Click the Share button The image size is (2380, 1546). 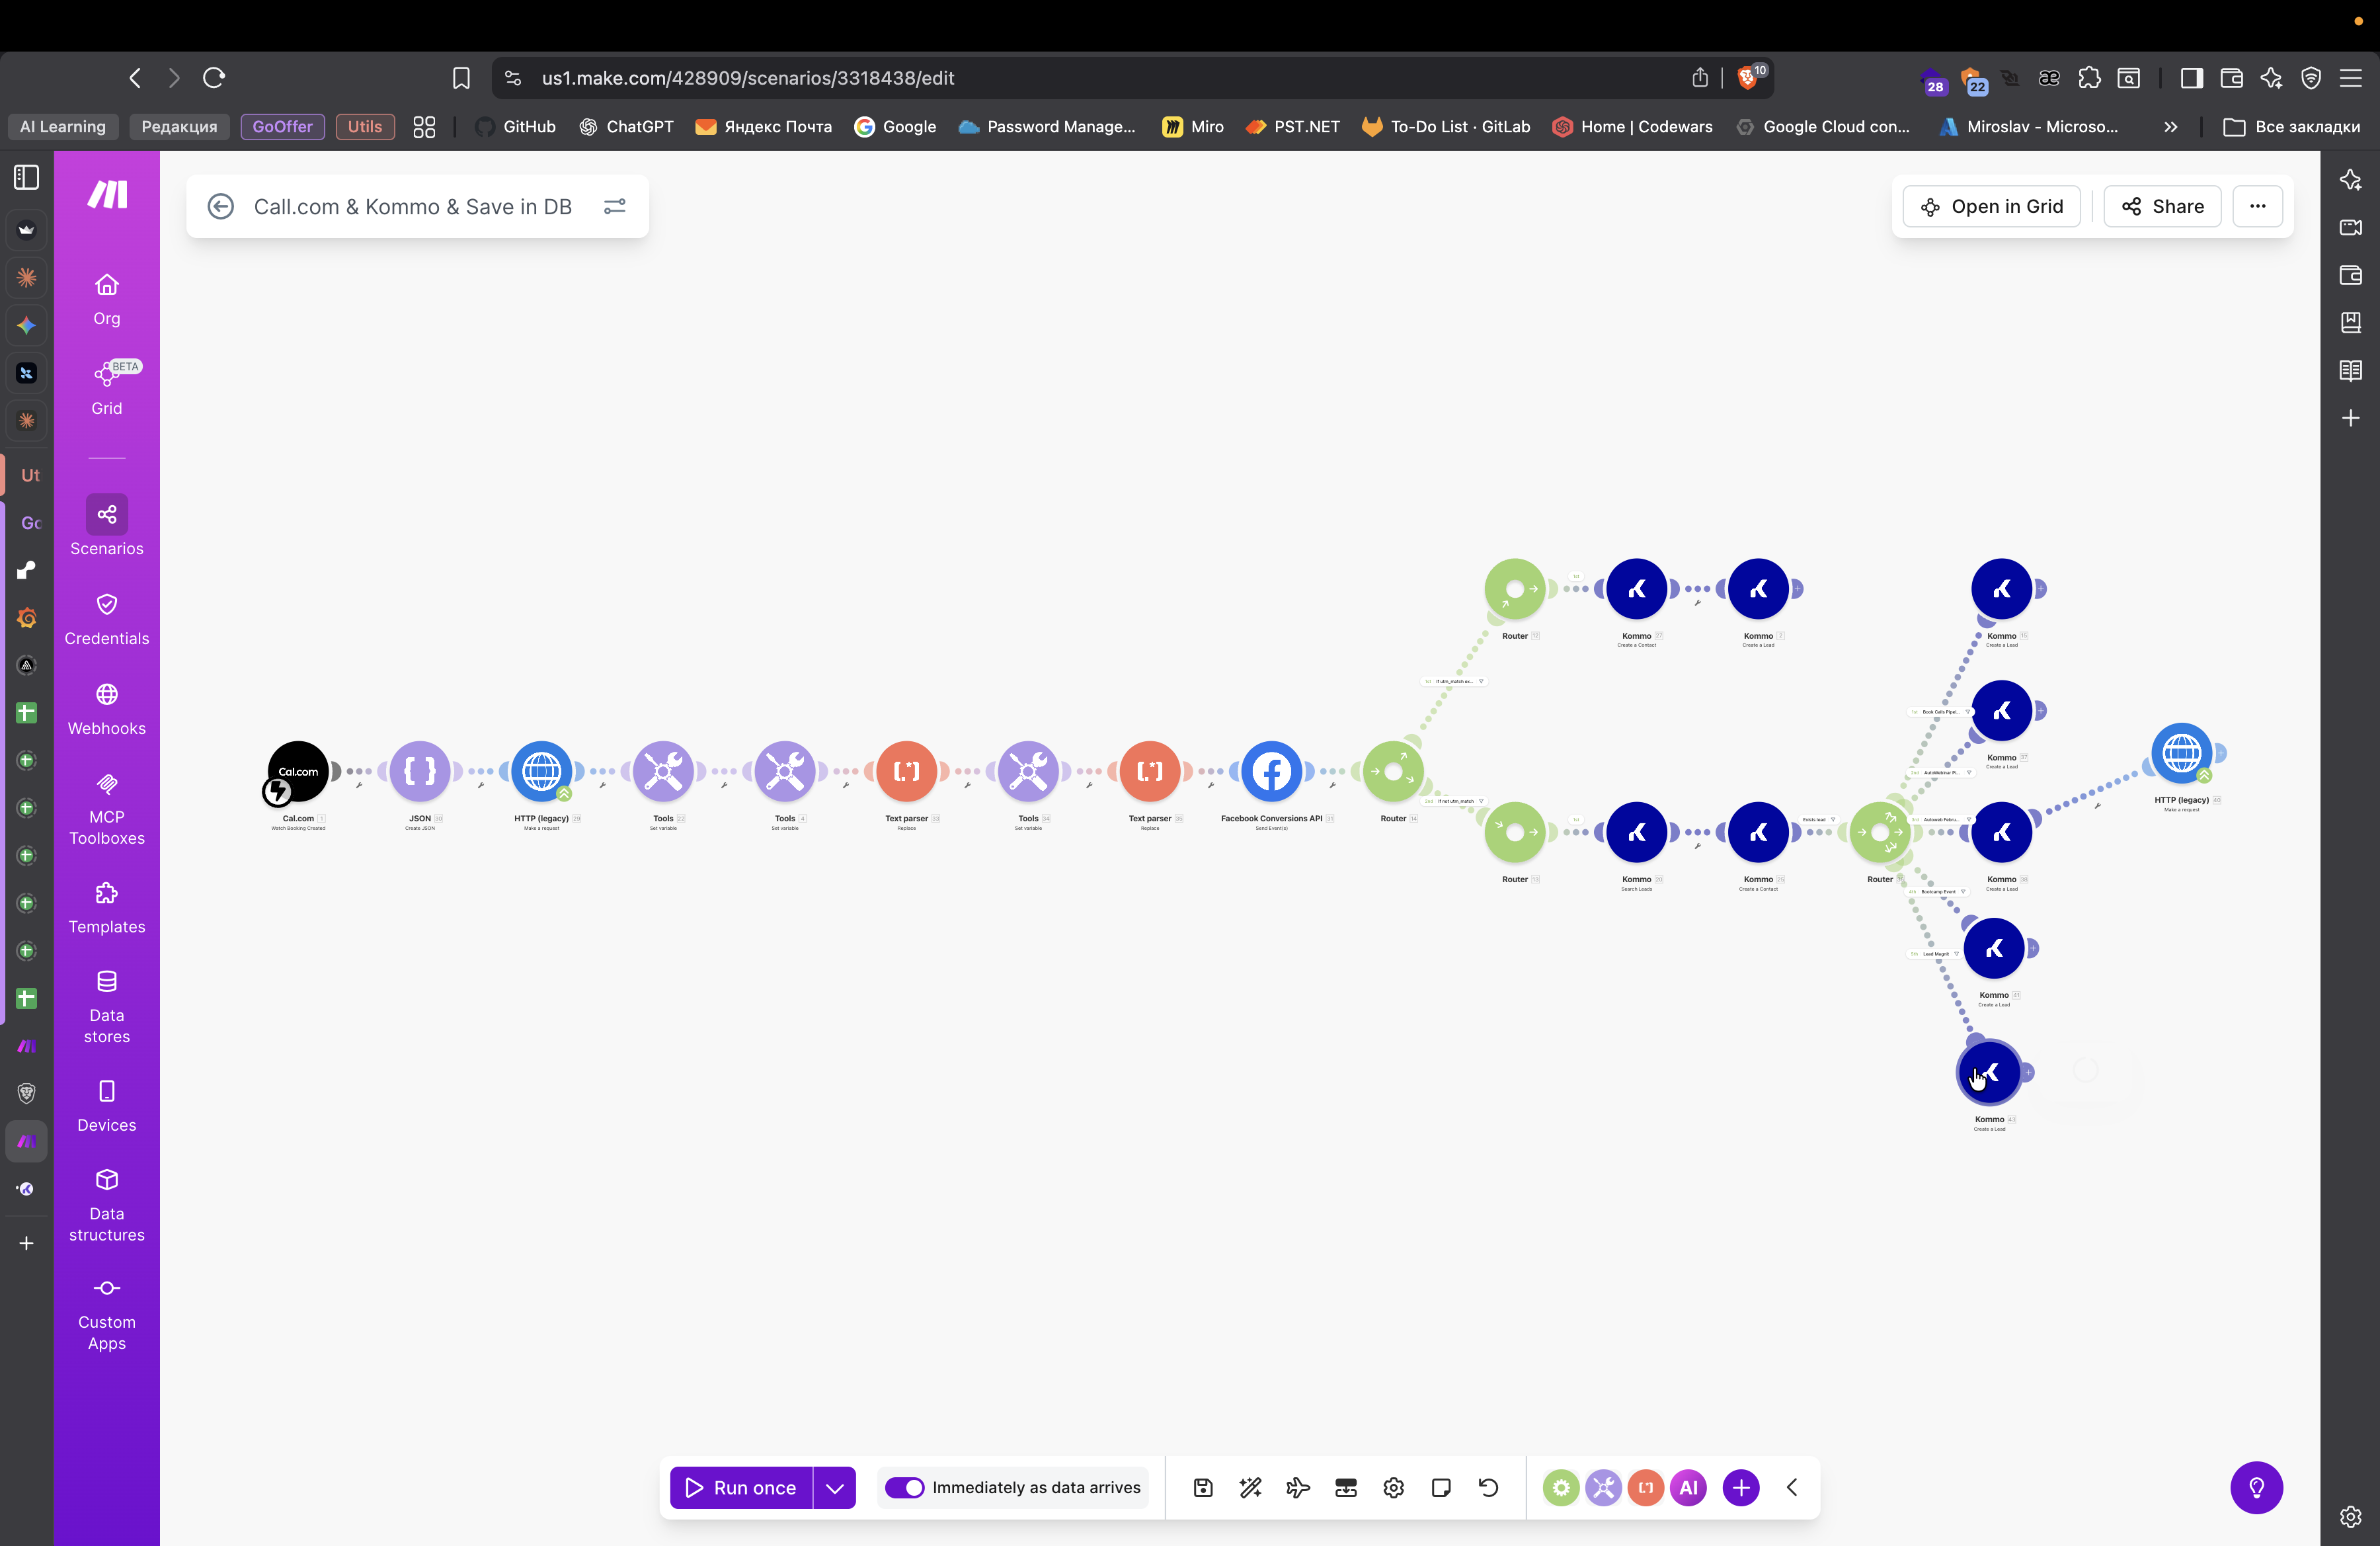click(x=2162, y=206)
